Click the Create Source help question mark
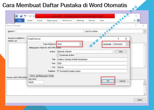This screenshot has height=110, width=154. click(118, 39)
